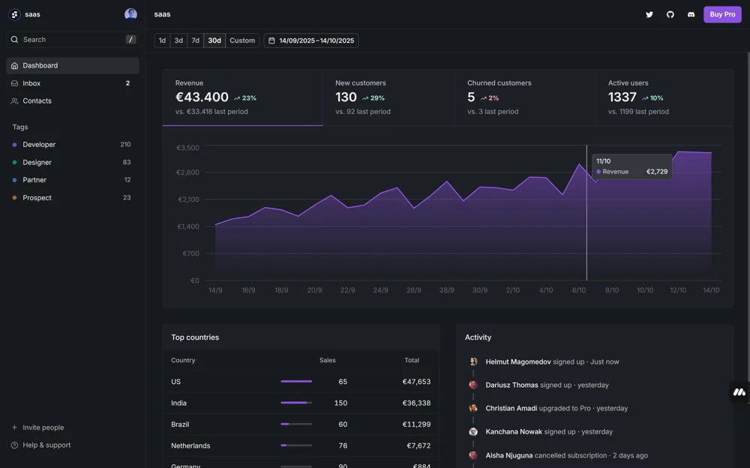The height and width of the screenshot is (468, 750).
Task: Click the plus icon beside Invite people
Action: 14,427
